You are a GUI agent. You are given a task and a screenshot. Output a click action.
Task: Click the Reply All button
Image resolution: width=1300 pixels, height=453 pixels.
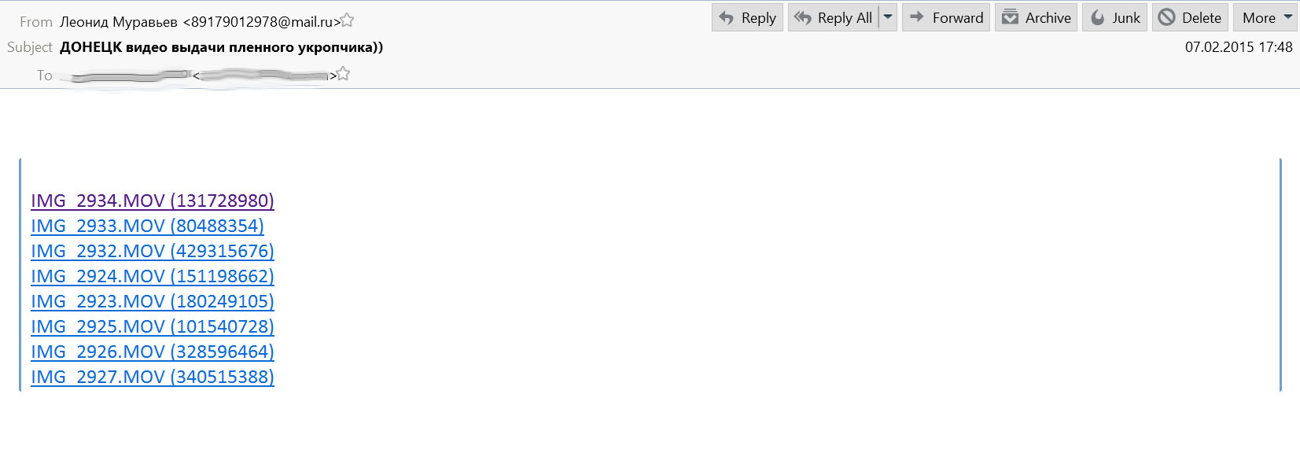pyautogui.click(x=834, y=18)
